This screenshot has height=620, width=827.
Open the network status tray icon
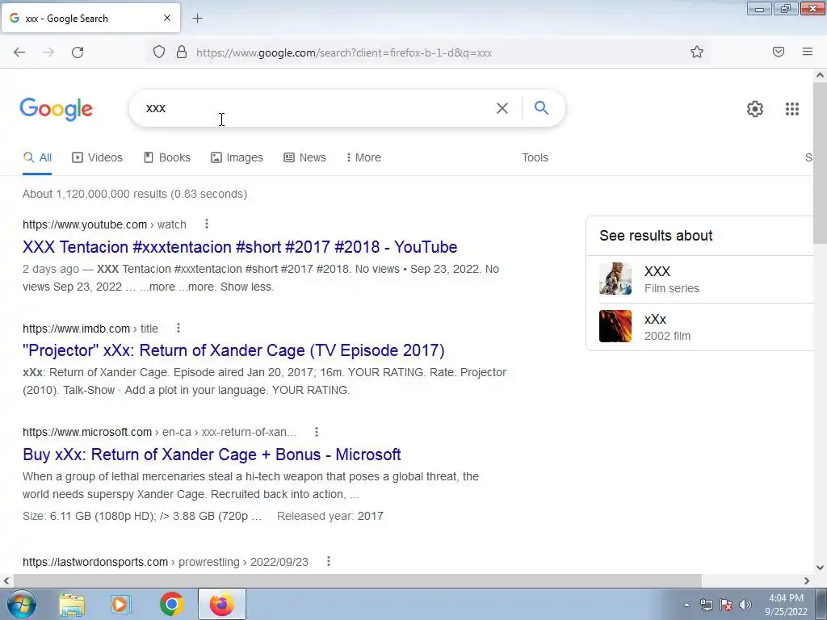(x=706, y=605)
